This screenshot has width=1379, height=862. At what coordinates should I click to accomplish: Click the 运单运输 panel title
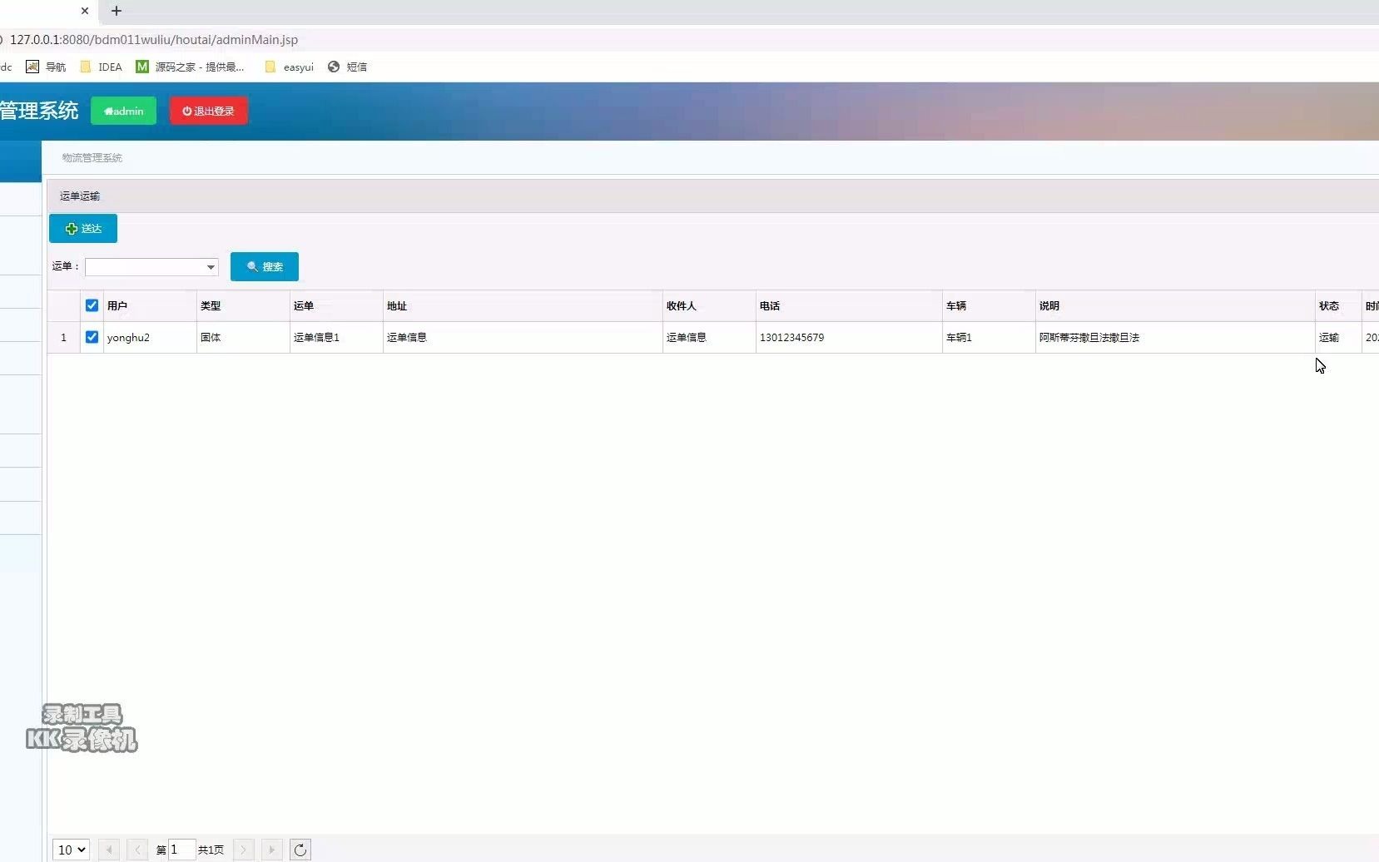coord(80,196)
